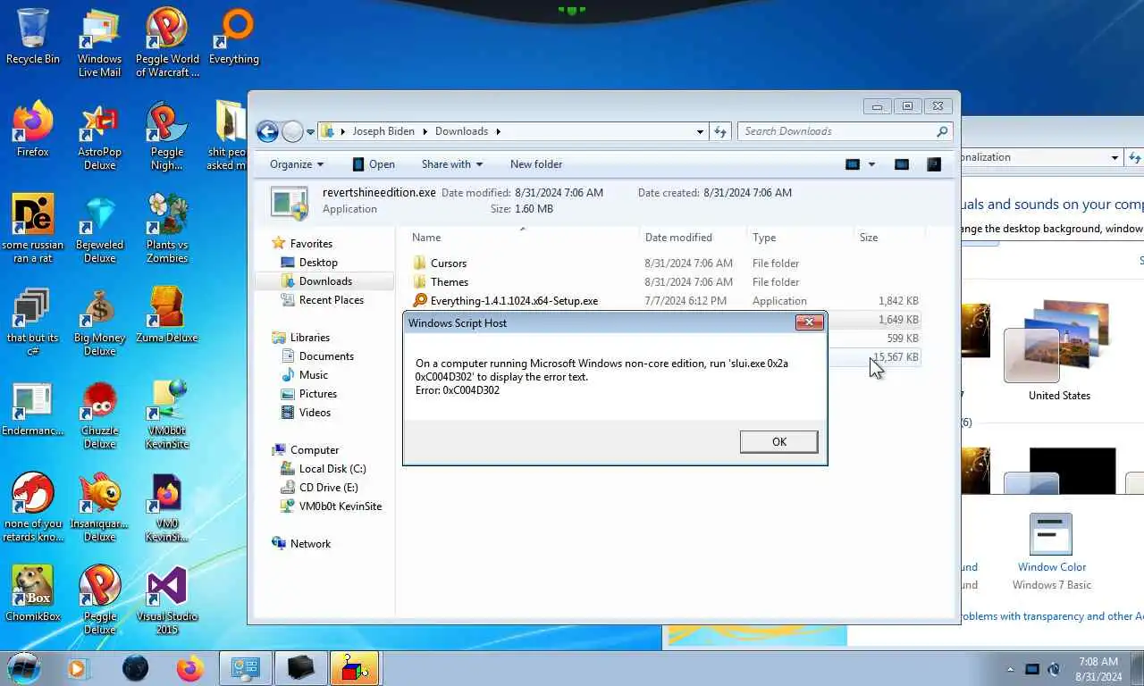Sort by the Size column header
This screenshot has height=686, width=1144.
point(889,238)
